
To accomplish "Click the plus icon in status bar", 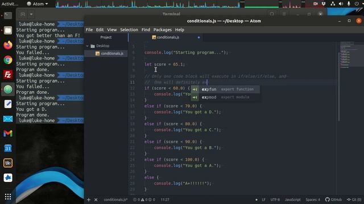I will point(89,199).
